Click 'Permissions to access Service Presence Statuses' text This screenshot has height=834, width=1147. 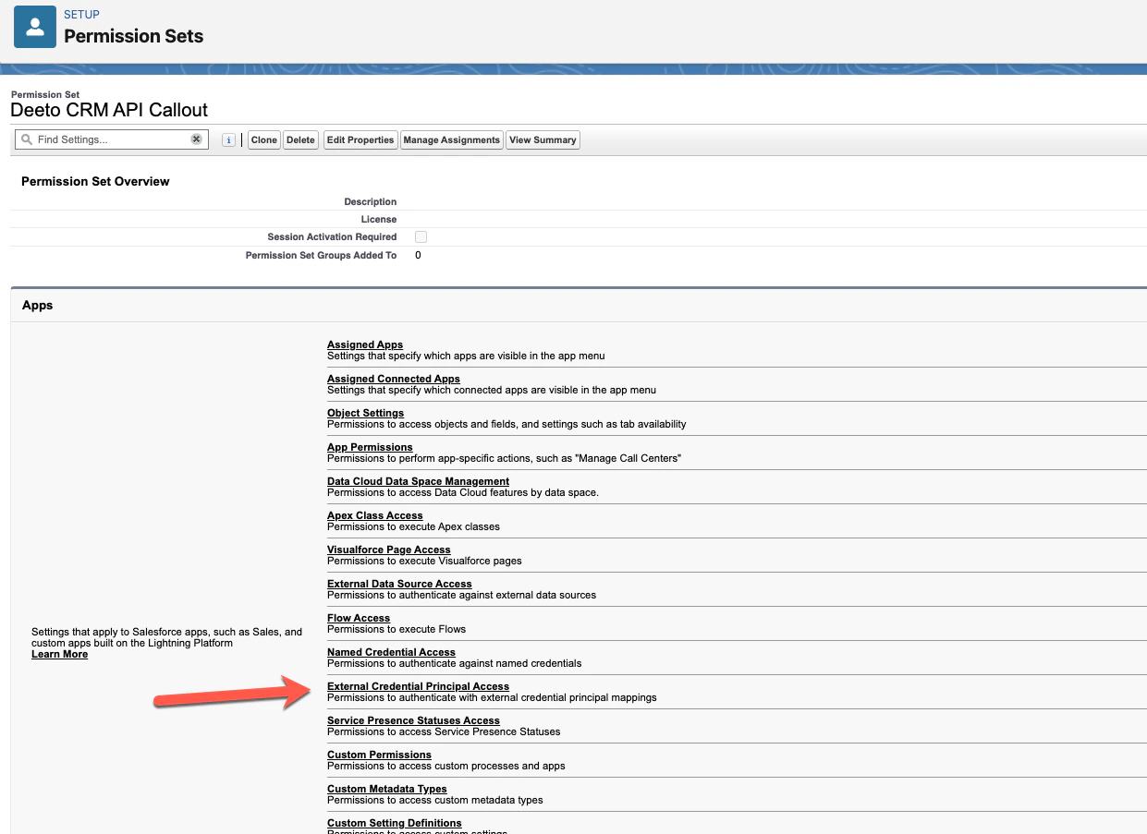(444, 731)
